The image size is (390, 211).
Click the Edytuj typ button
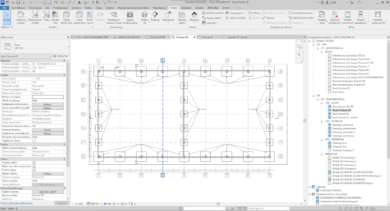[x=61, y=56]
